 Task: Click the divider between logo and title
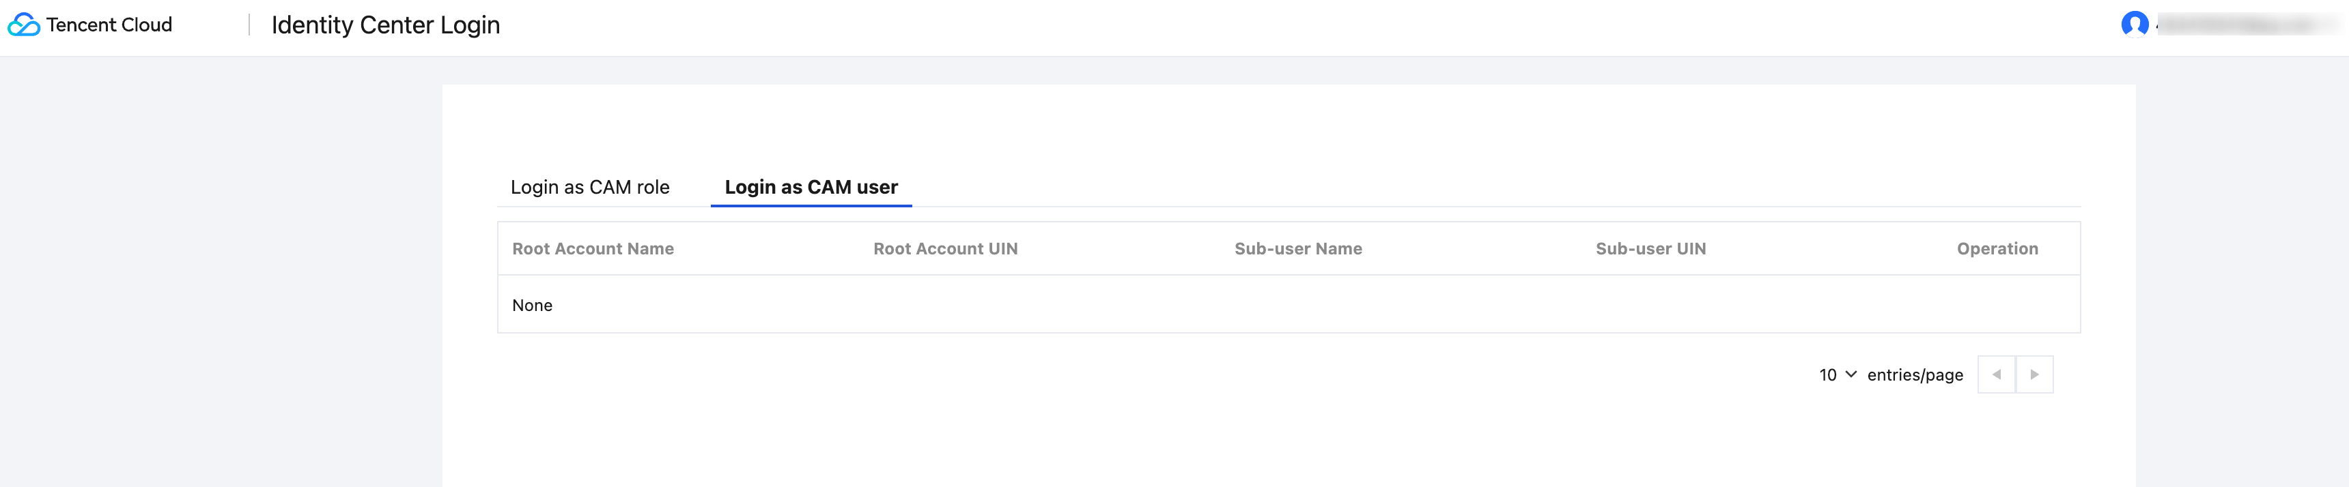249,25
